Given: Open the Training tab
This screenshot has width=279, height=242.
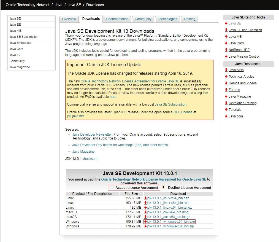Looking at the screenshot, I should point(189,19).
